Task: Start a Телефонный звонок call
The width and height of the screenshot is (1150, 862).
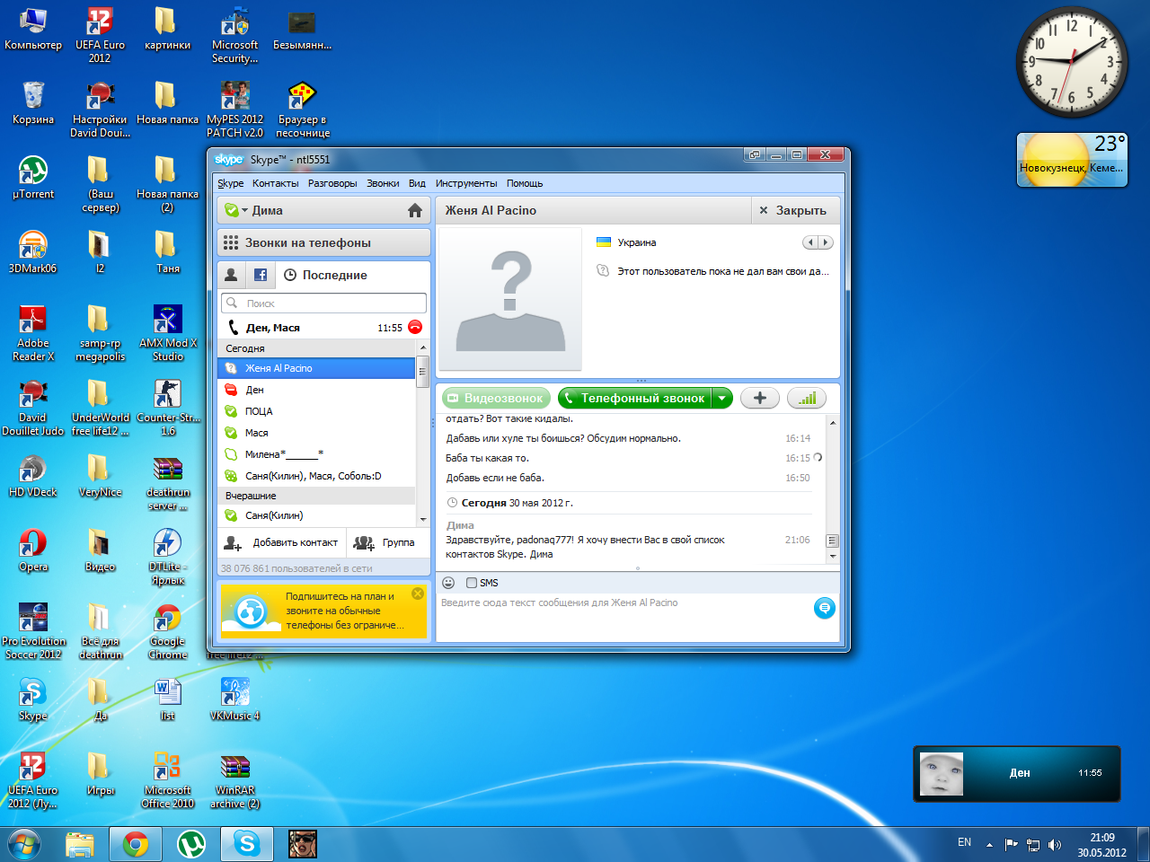Action: pos(635,398)
